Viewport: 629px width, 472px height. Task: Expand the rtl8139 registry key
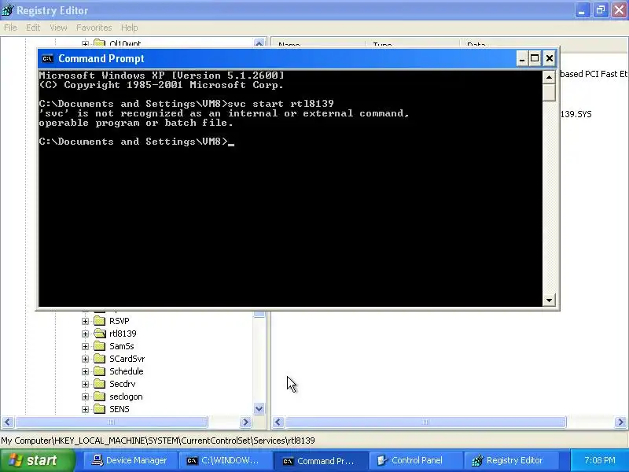85,334
